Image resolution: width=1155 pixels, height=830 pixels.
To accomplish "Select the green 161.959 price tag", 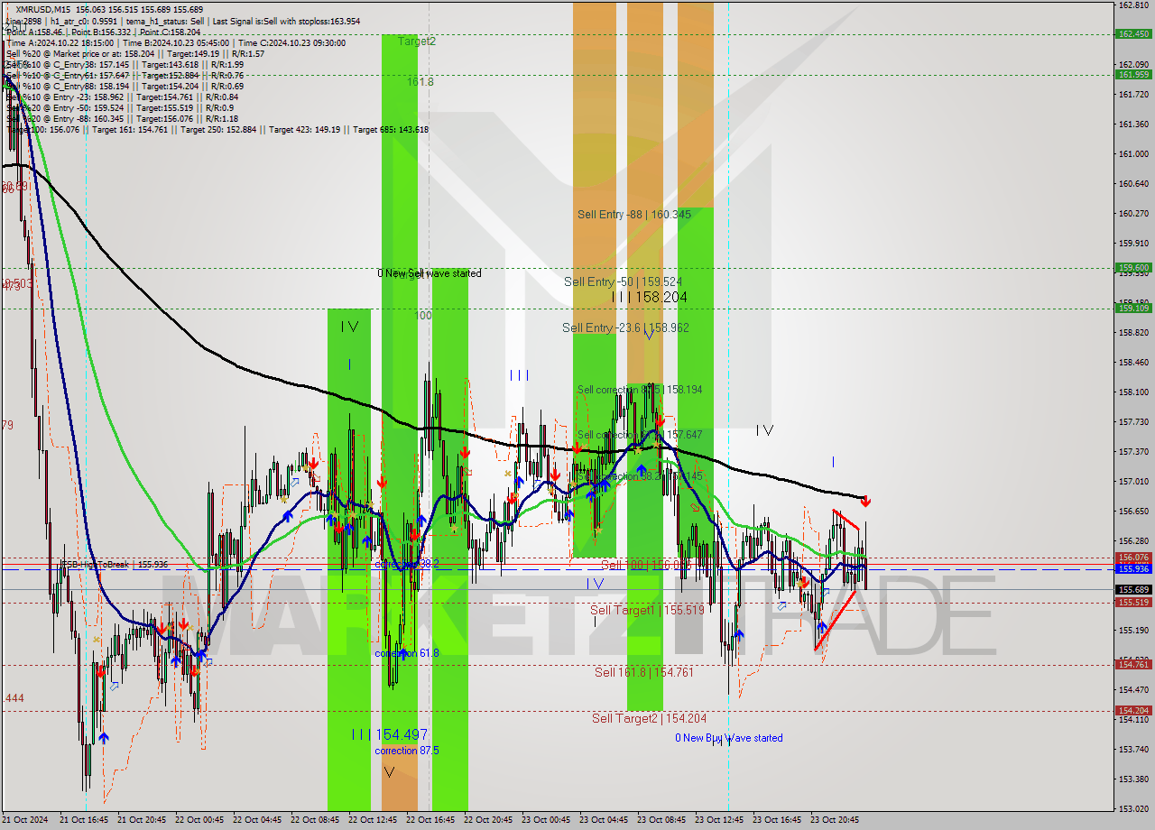I will [1133, 75].
